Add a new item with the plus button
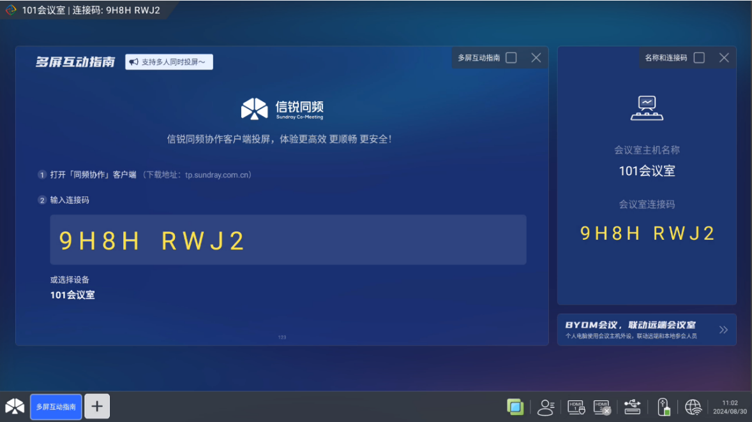Image resolution: width=752 pixels, height=422 pixels. click(x=97, y=407)
